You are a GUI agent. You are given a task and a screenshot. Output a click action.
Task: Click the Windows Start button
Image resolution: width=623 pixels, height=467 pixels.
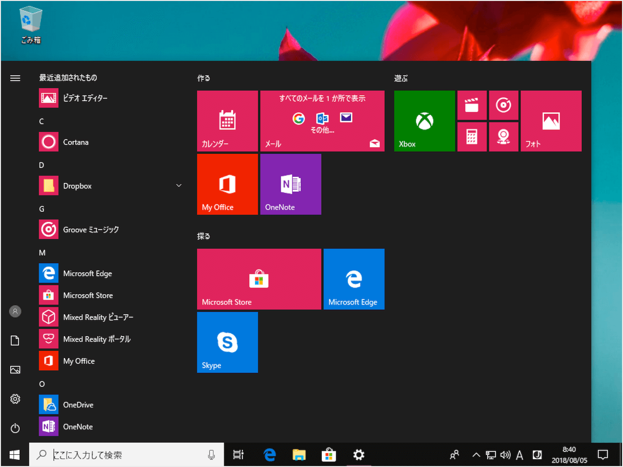coord(15,455)
